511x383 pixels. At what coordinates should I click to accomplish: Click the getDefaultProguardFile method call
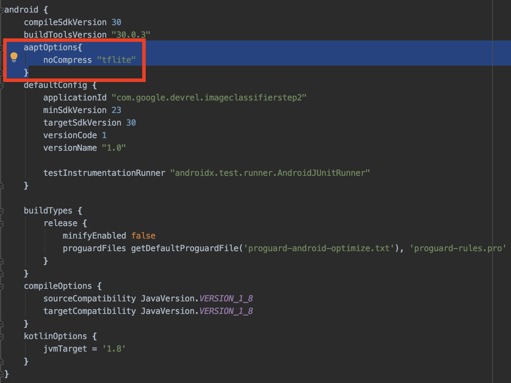(x=185, y=248)
